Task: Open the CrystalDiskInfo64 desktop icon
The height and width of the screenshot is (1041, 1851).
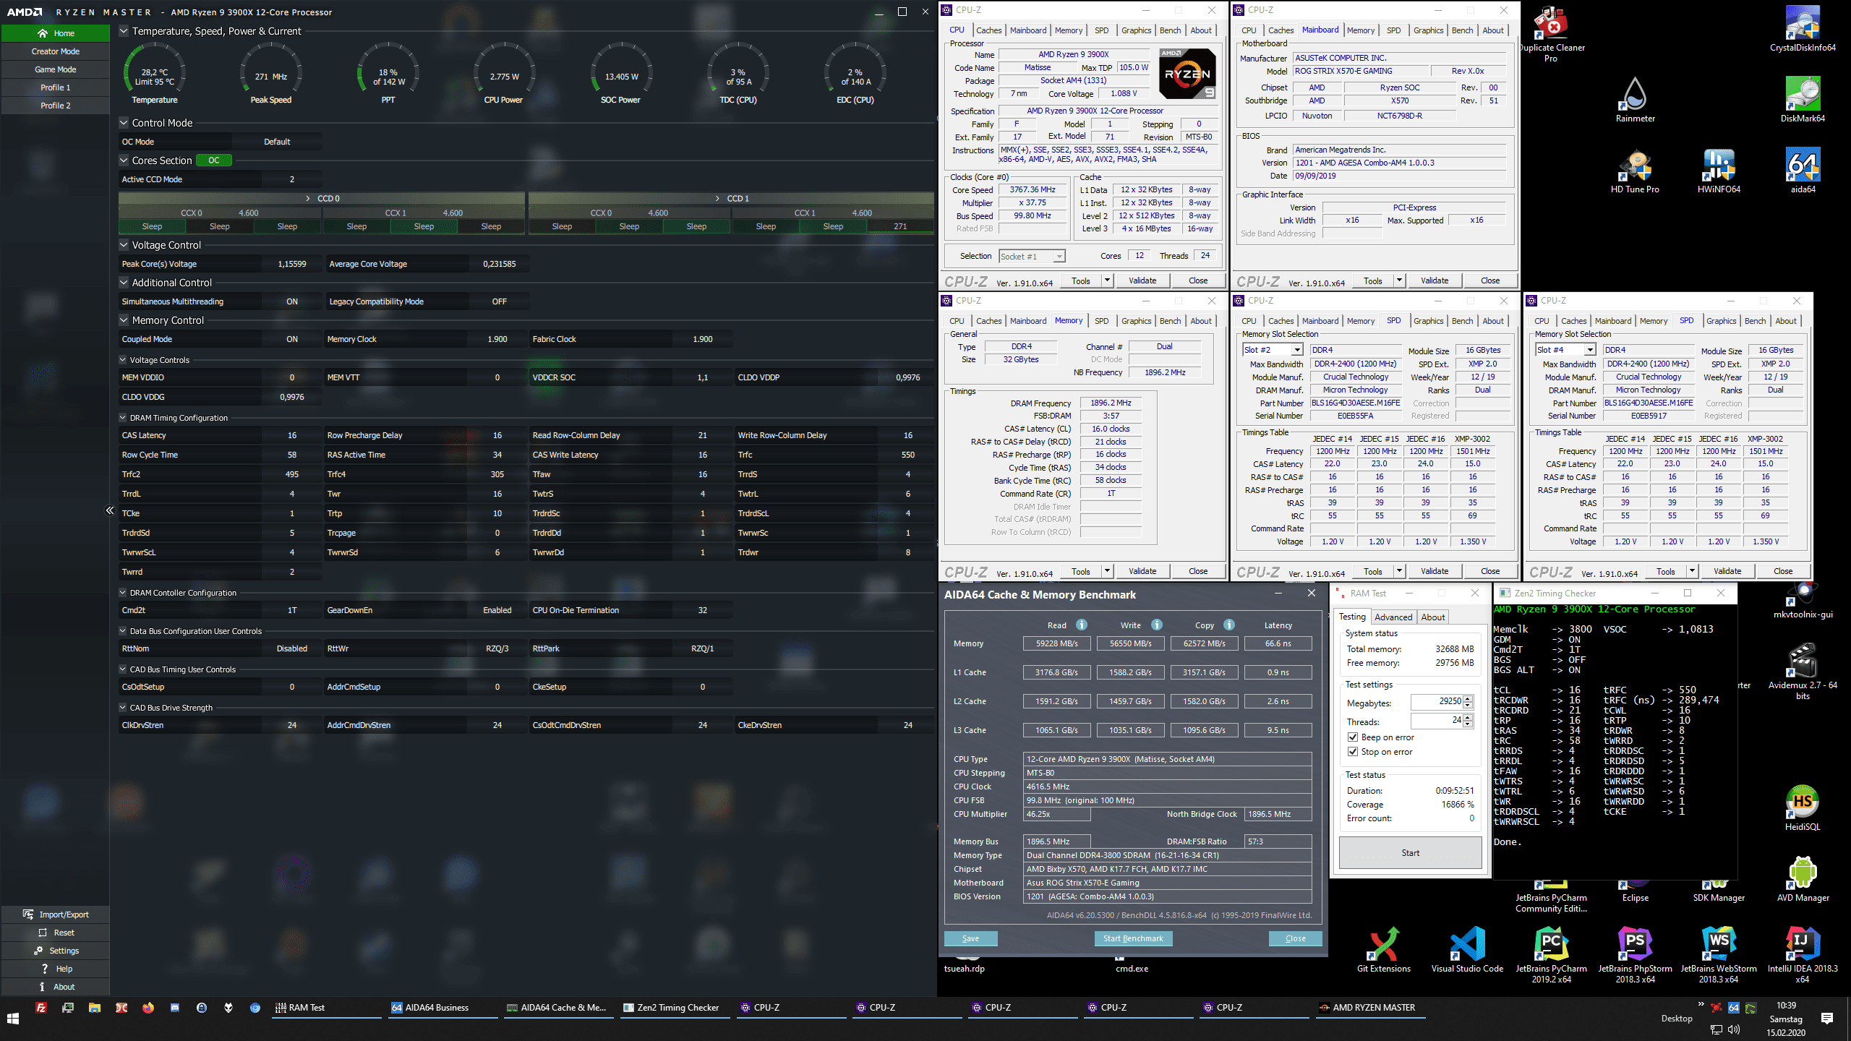Action: click(x=1802, y=29)
